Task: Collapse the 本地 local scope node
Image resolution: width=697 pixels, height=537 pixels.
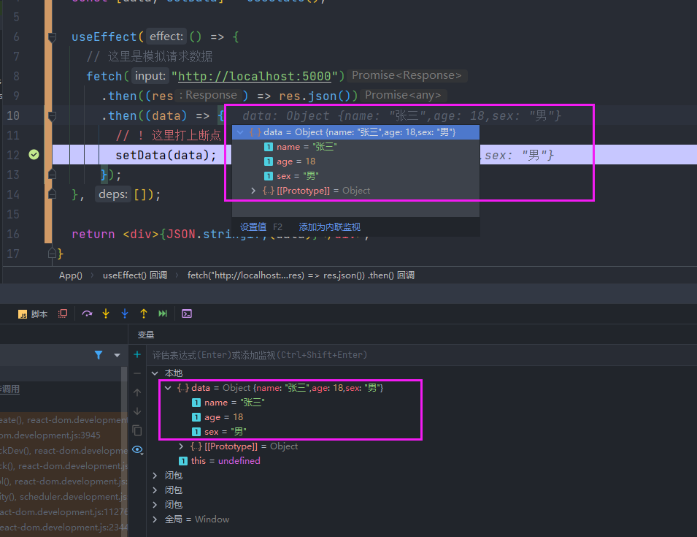Action: [155, 373]
